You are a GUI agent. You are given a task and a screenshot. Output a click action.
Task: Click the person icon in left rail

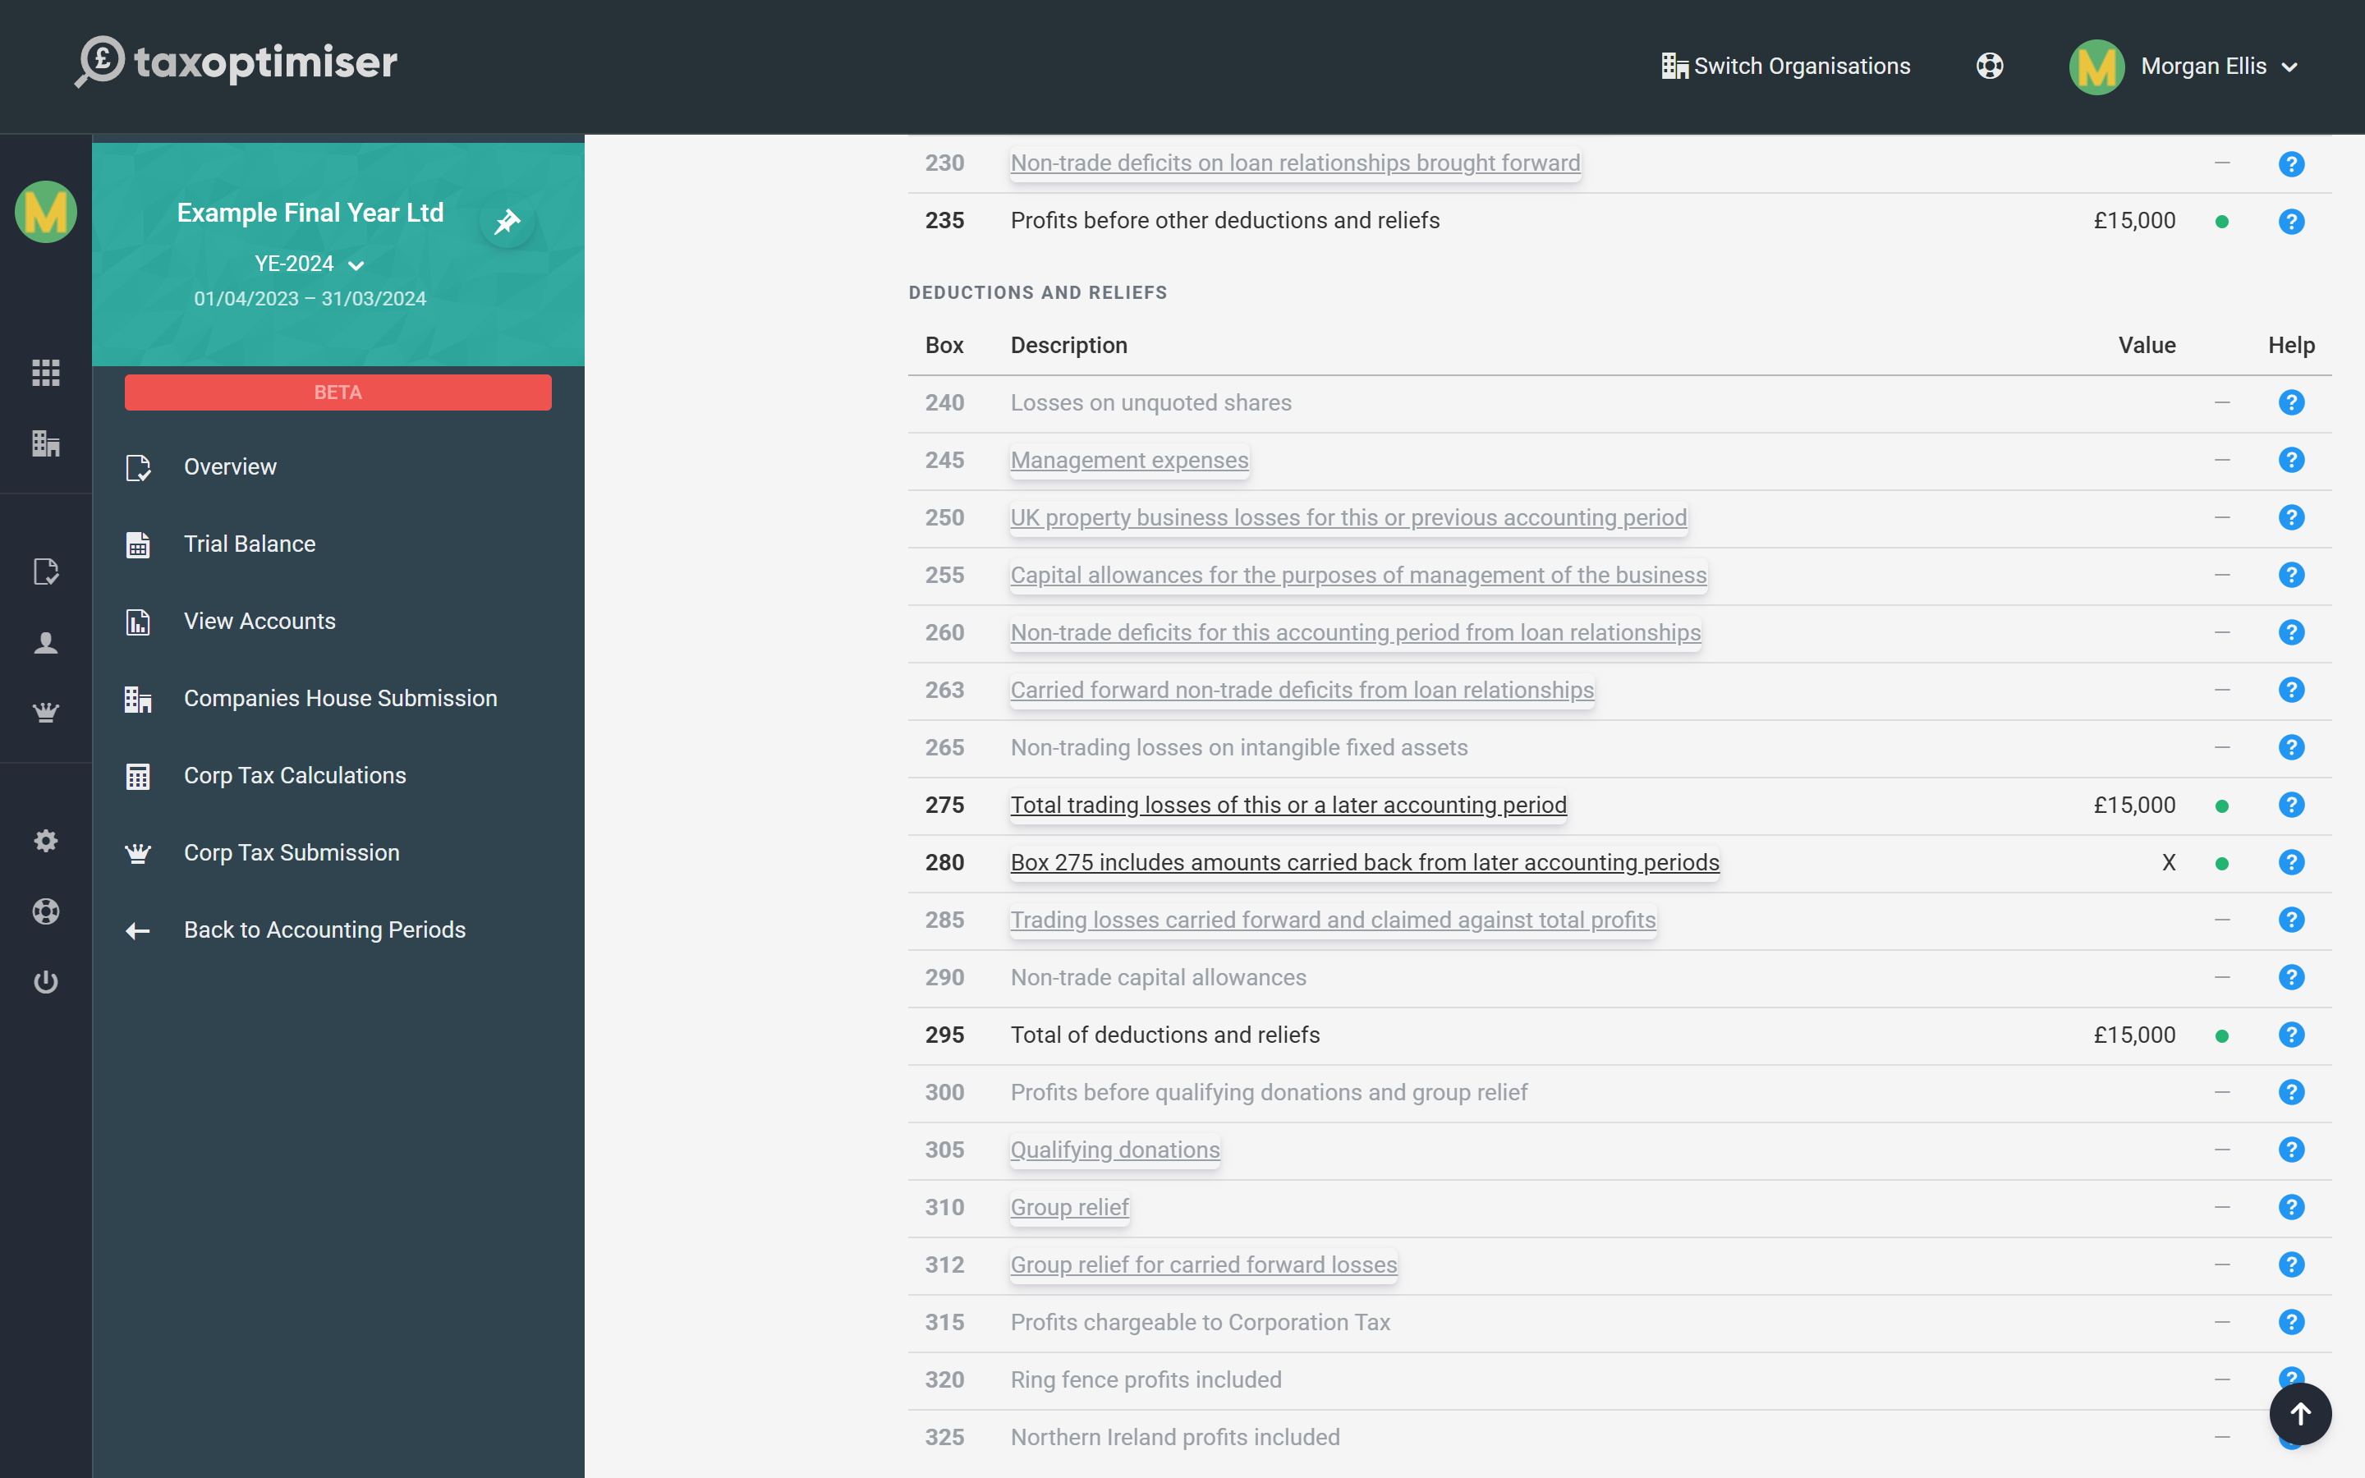click(46, 642)
